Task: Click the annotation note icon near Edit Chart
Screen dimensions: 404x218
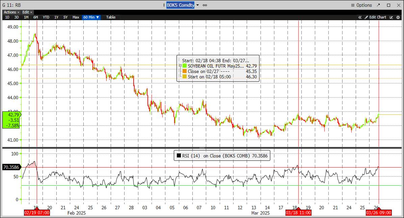Action: tap(391, 17)
